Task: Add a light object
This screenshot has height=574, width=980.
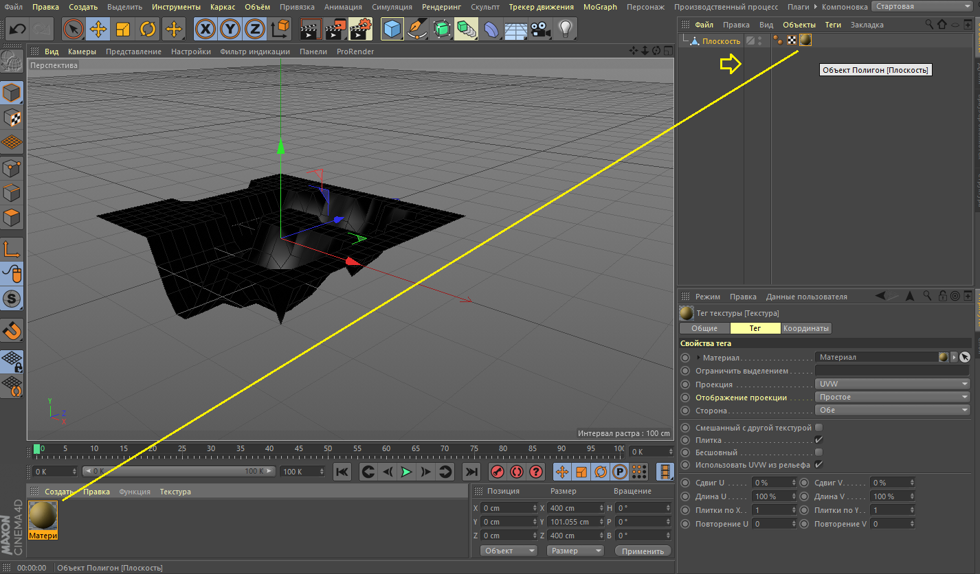Action: pos(566,29)
